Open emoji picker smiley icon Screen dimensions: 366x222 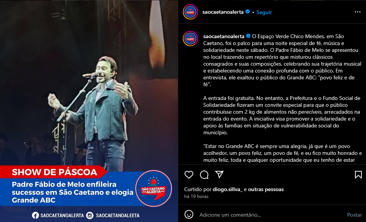click(x=189, y=214)
